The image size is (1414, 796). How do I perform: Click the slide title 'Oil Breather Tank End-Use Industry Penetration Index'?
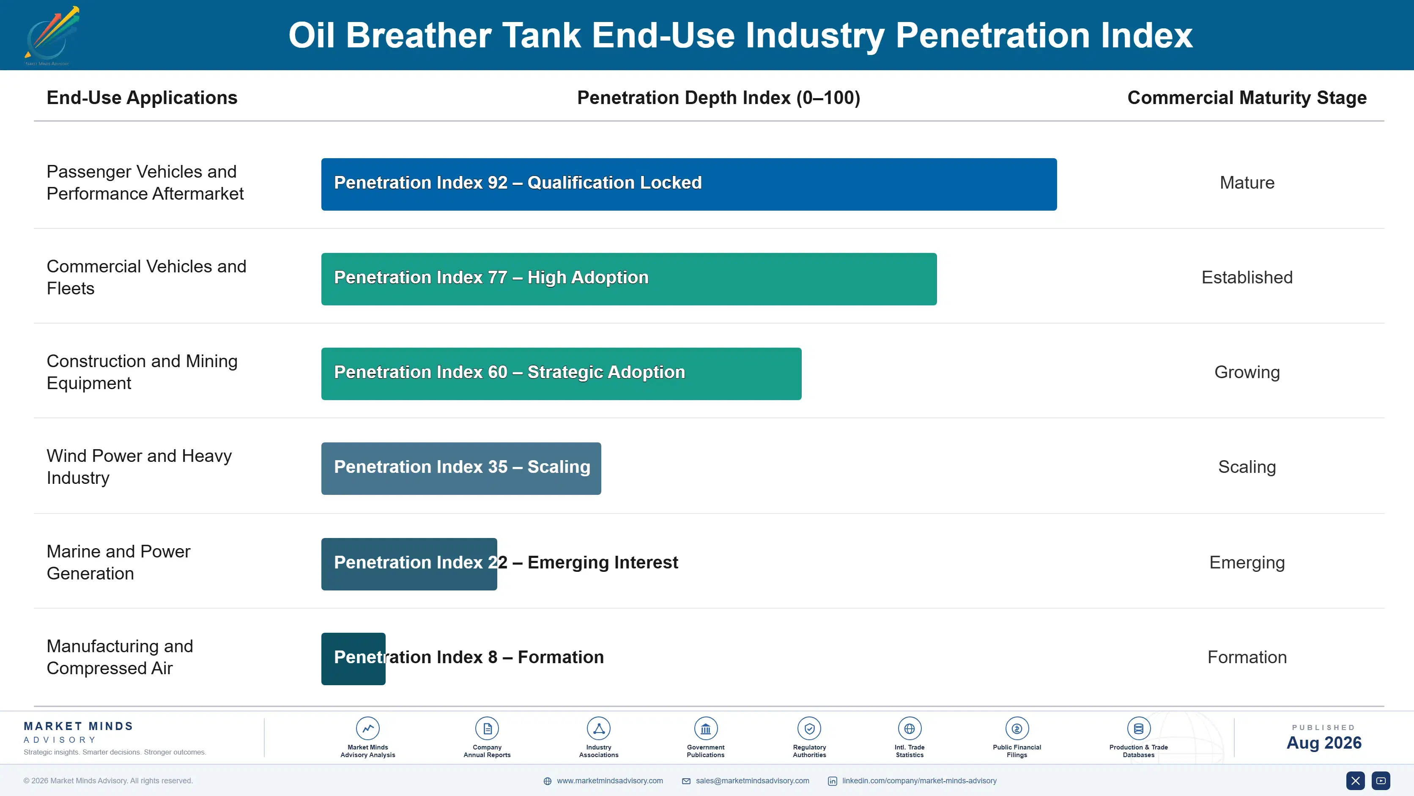[740, 35]
